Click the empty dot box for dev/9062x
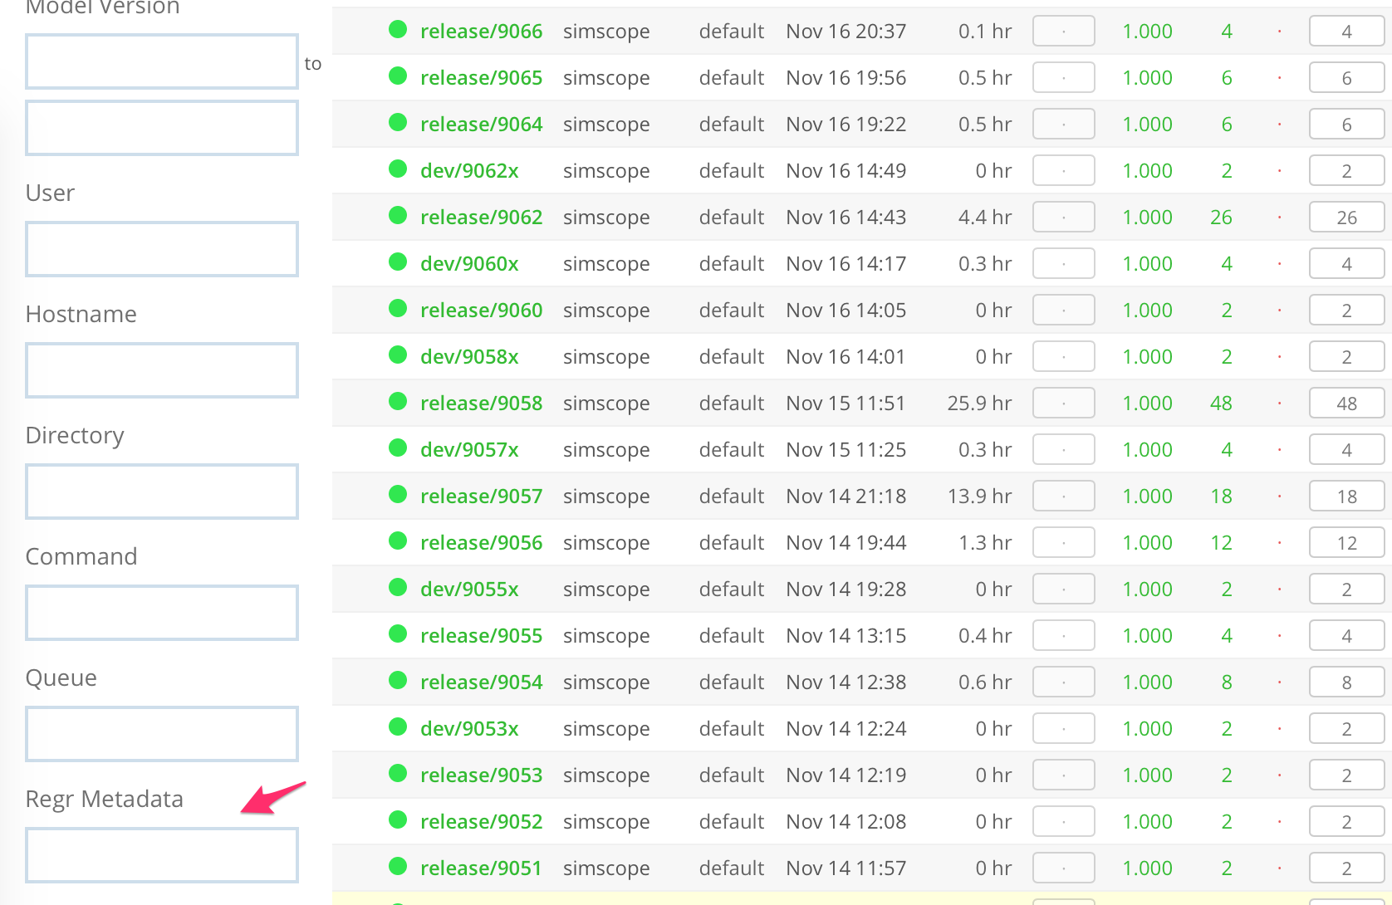This screenshot has width=1392, height=905. click(x=1063, y=171)
